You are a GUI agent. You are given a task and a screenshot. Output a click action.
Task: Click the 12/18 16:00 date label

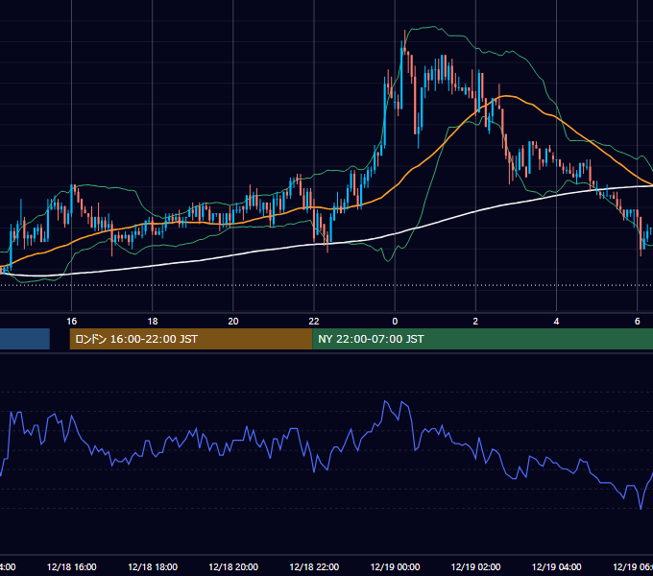coord(72,566)
